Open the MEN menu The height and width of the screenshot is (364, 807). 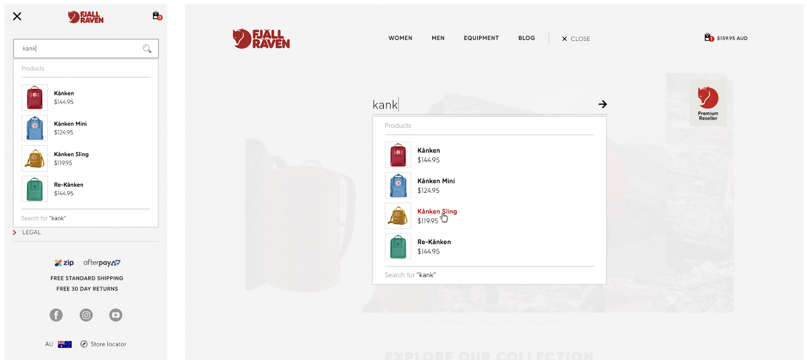tap(438, 38)
